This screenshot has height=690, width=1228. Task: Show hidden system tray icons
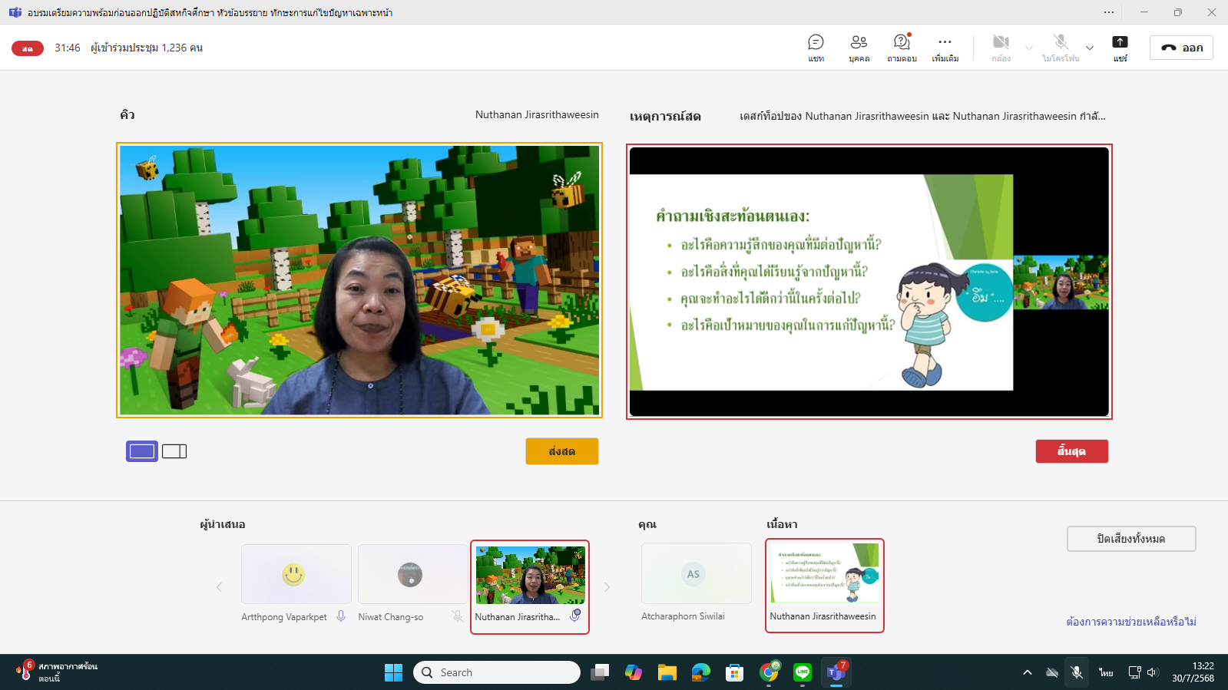point(1028,672)
